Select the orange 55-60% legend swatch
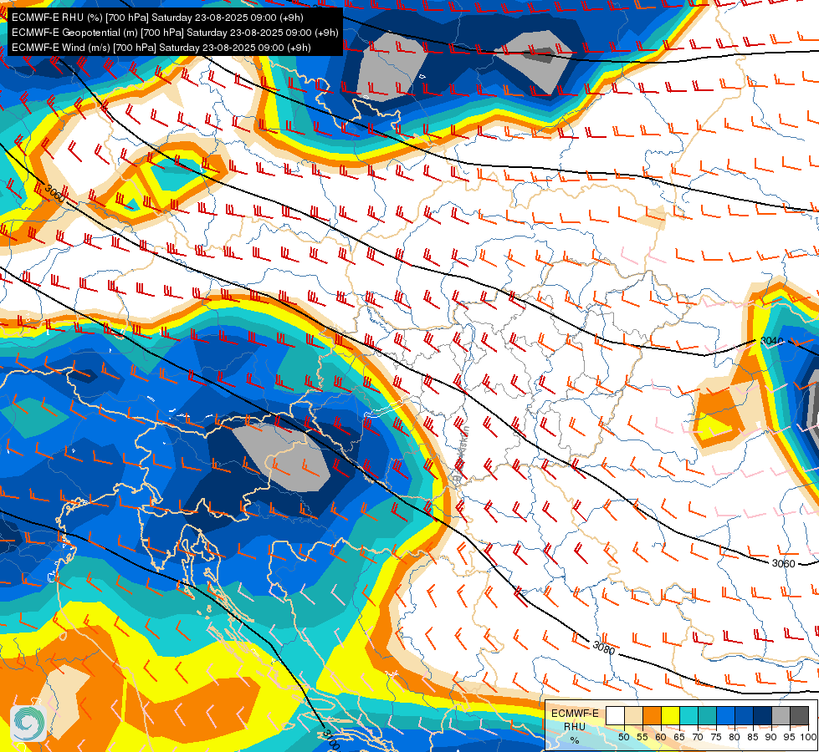Viewport: 819px width, 752px height. coord(652,716)
